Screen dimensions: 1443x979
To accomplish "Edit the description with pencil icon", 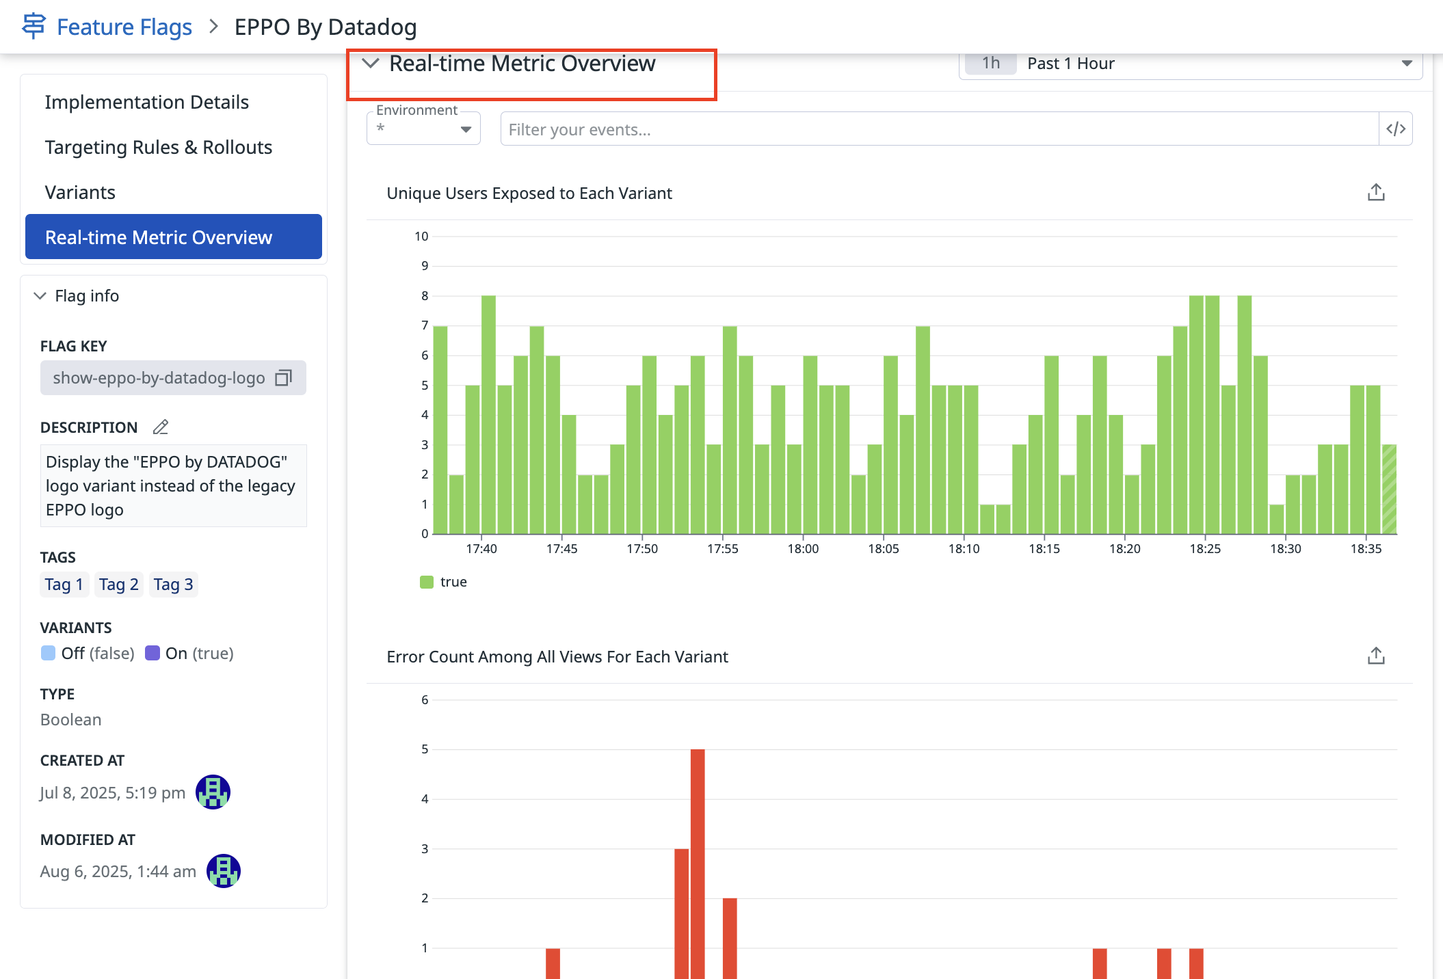I will point(161,427).
